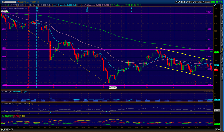Open the Times And Sales sidebar tab

pyautogui.click(x=222, y=18)
